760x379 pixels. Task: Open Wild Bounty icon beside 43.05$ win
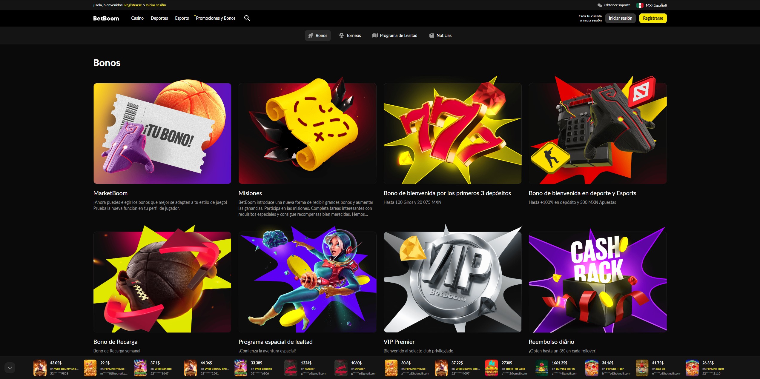coord(40,368)
